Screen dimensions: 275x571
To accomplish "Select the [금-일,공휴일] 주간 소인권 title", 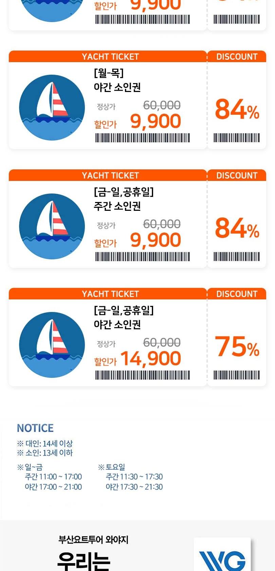I will 124,199.
